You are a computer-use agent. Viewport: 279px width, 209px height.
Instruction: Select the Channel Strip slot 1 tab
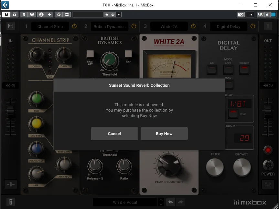50,27
